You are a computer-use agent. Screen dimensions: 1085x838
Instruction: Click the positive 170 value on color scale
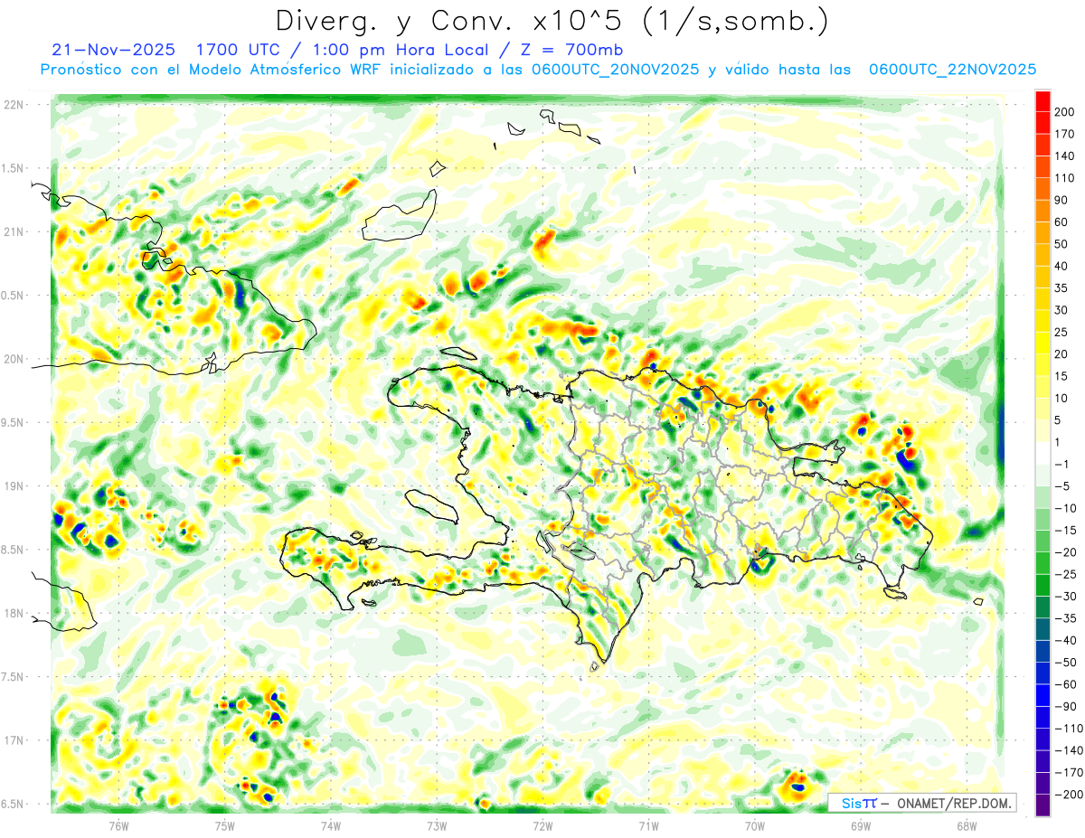coord(1063,134)
